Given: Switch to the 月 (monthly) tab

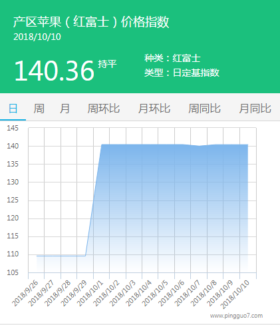Looking at the screenshot, I should (65, 109).
